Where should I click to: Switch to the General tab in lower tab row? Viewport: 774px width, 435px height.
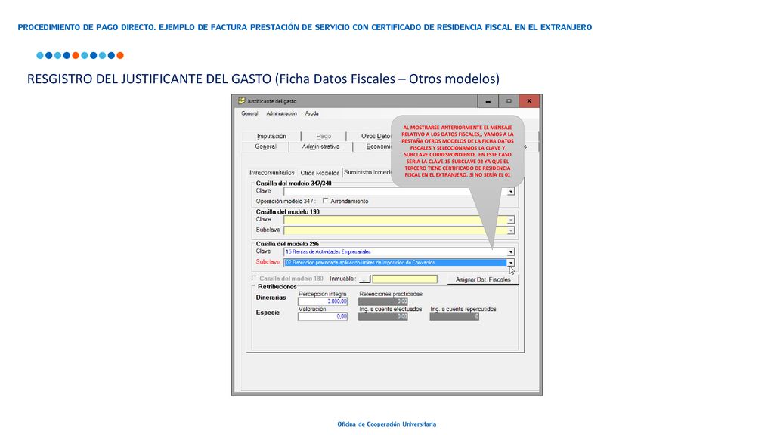[x=265, y=147]
